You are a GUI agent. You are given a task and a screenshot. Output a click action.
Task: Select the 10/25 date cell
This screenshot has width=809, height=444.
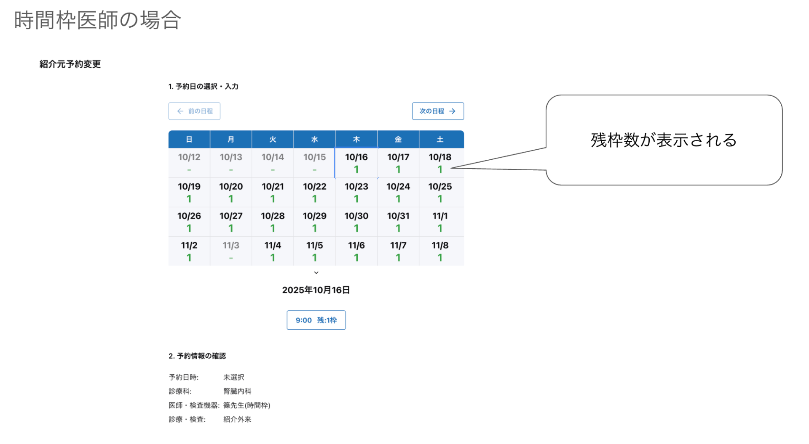click(440, 192)
